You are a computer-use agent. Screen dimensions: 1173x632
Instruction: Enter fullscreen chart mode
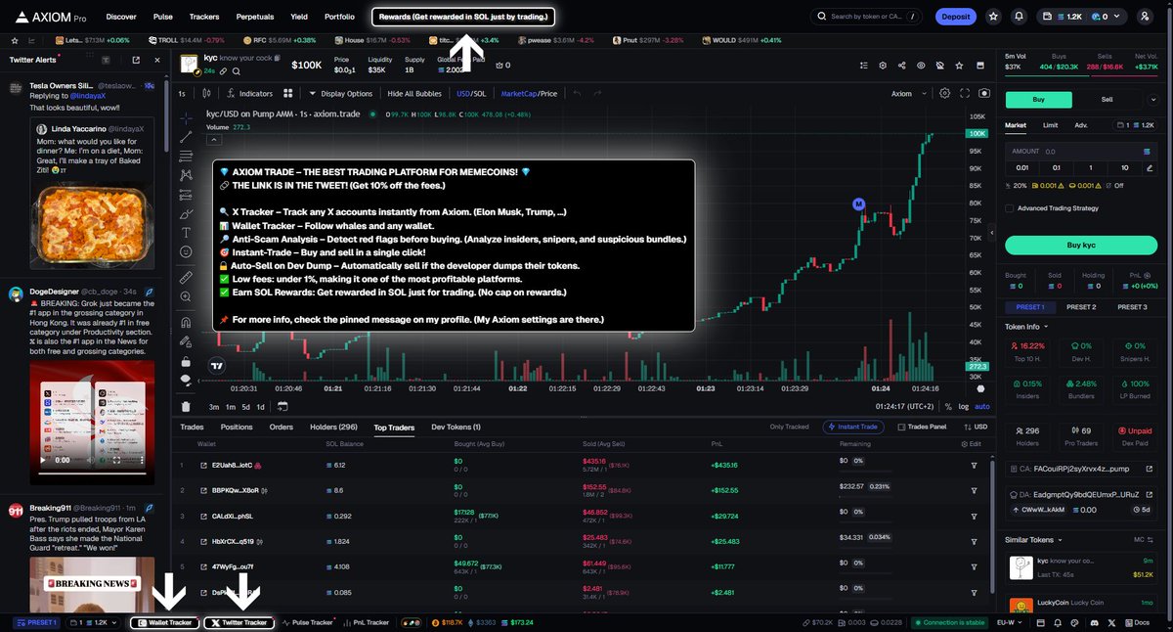coord(965,93)
